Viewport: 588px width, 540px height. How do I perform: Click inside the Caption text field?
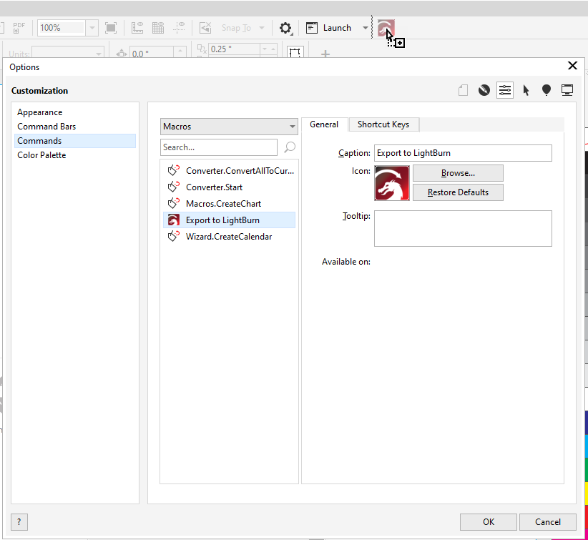pos(462,153)
